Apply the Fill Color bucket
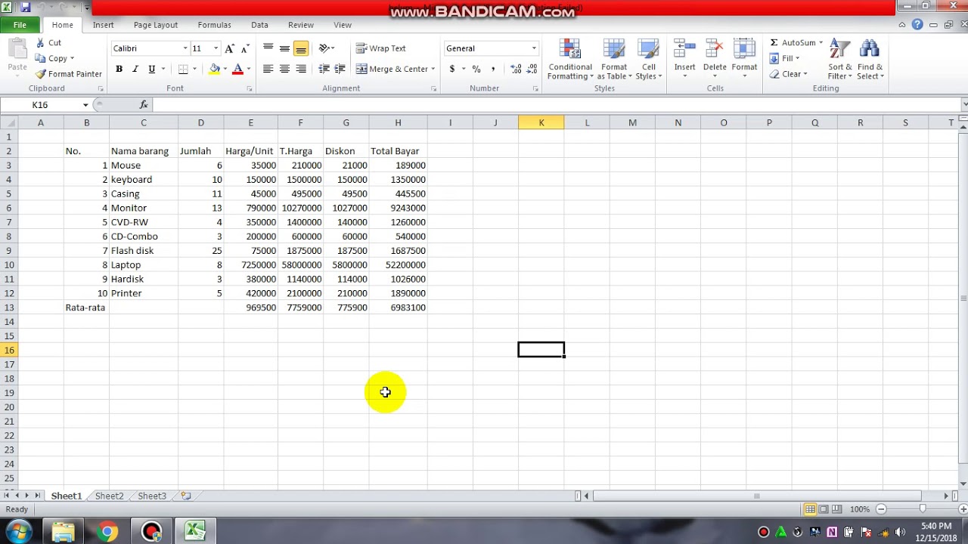968x544 pixels. click(215, 69)
